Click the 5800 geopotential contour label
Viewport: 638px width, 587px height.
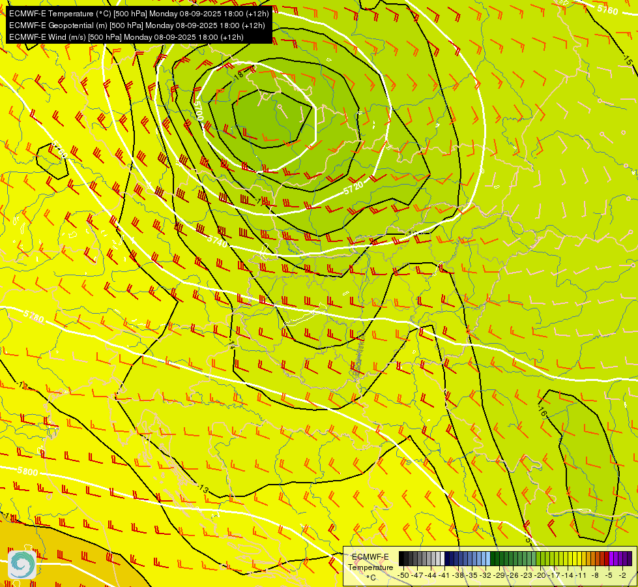(x=27, y=472)
